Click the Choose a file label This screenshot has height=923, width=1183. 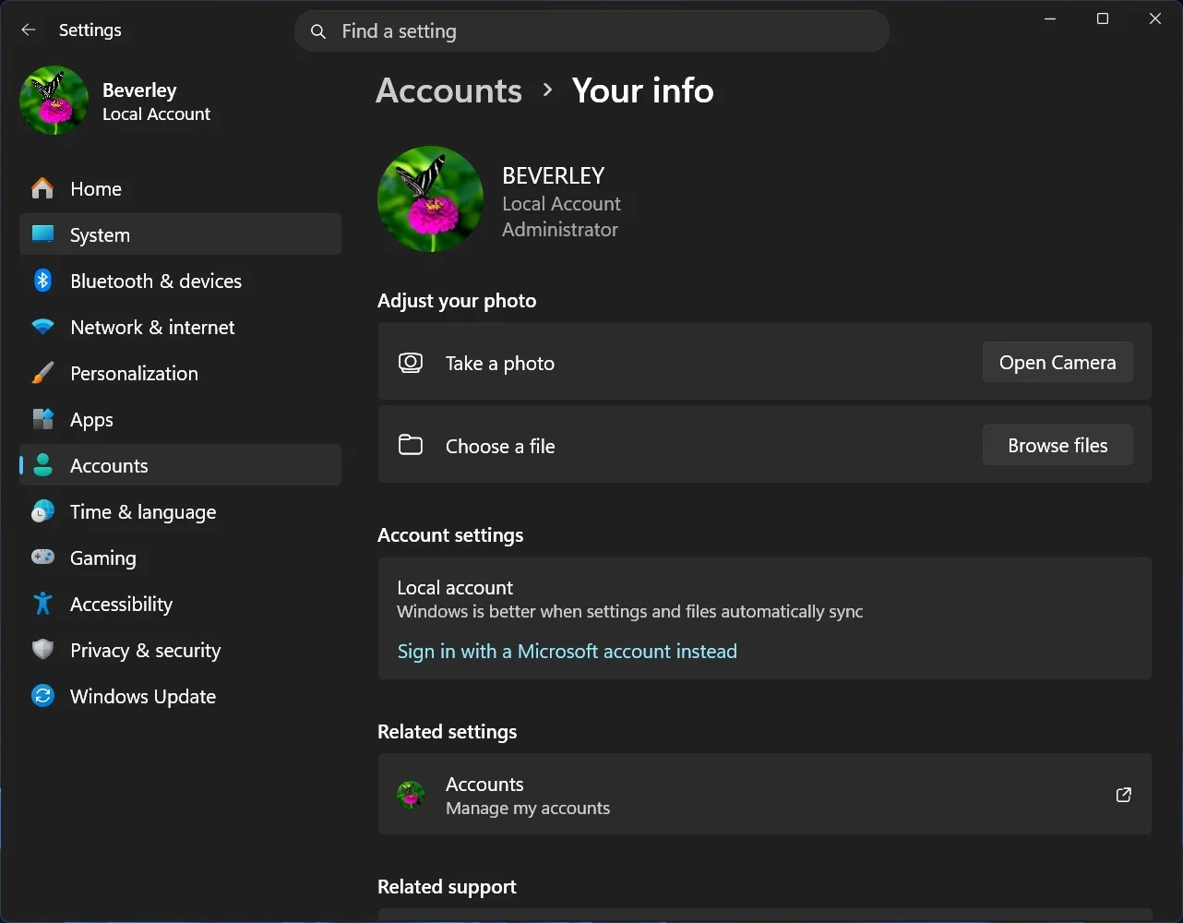(500, 447)
